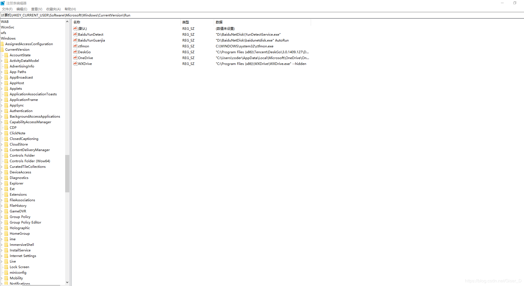524x286 pixels.
Task: Sort by the 数据 column header
Action: (262, 22)
